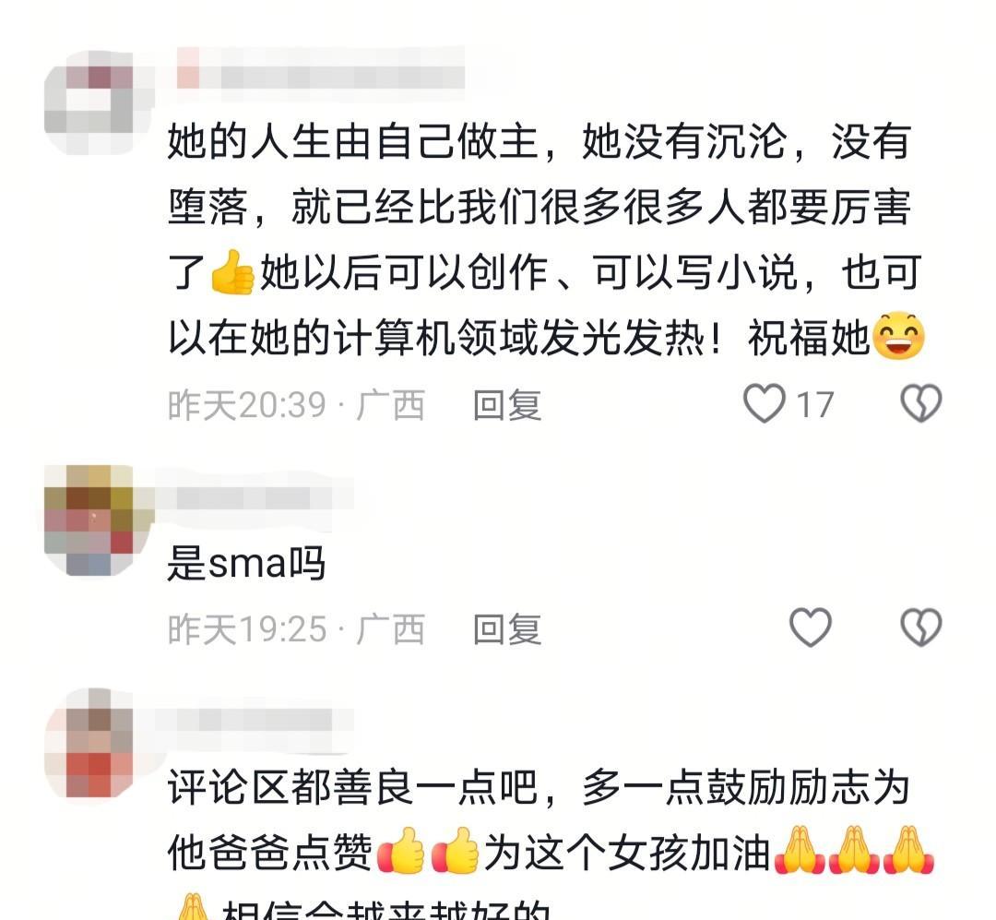This screenshot has height=920, width=996.
Task: Tap the praying-hands emoji after "加油"
Action: pyautogui.click(x=799, y=851)
